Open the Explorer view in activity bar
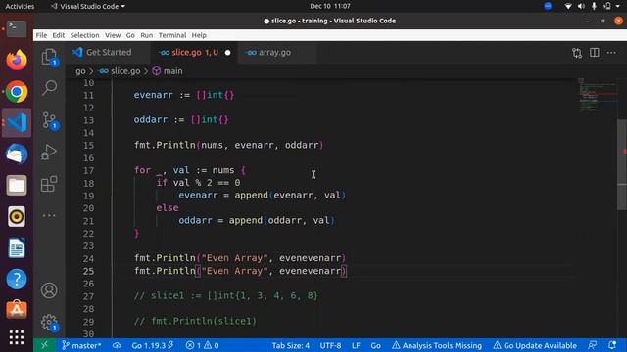 pyautogui.click(x=49, y=57)
